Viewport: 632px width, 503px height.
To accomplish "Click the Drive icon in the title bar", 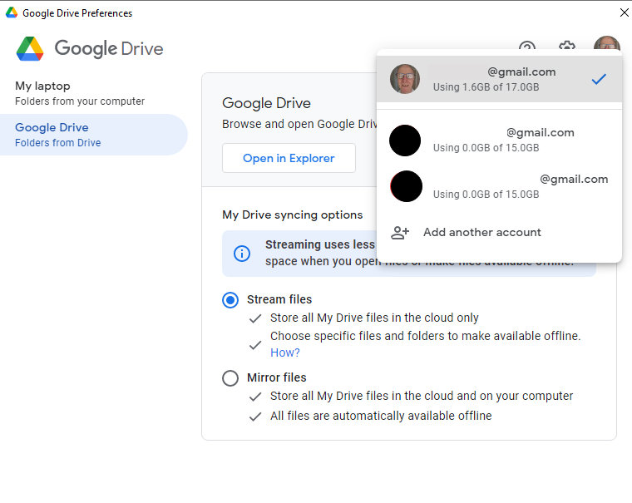I will (x=12, y=13).
